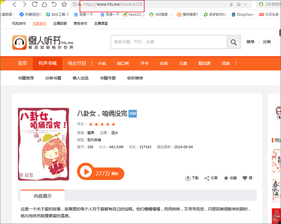
Task: Open the first 百度一下 bookmark
Action: pyautogui.click(x=84, y=14)
